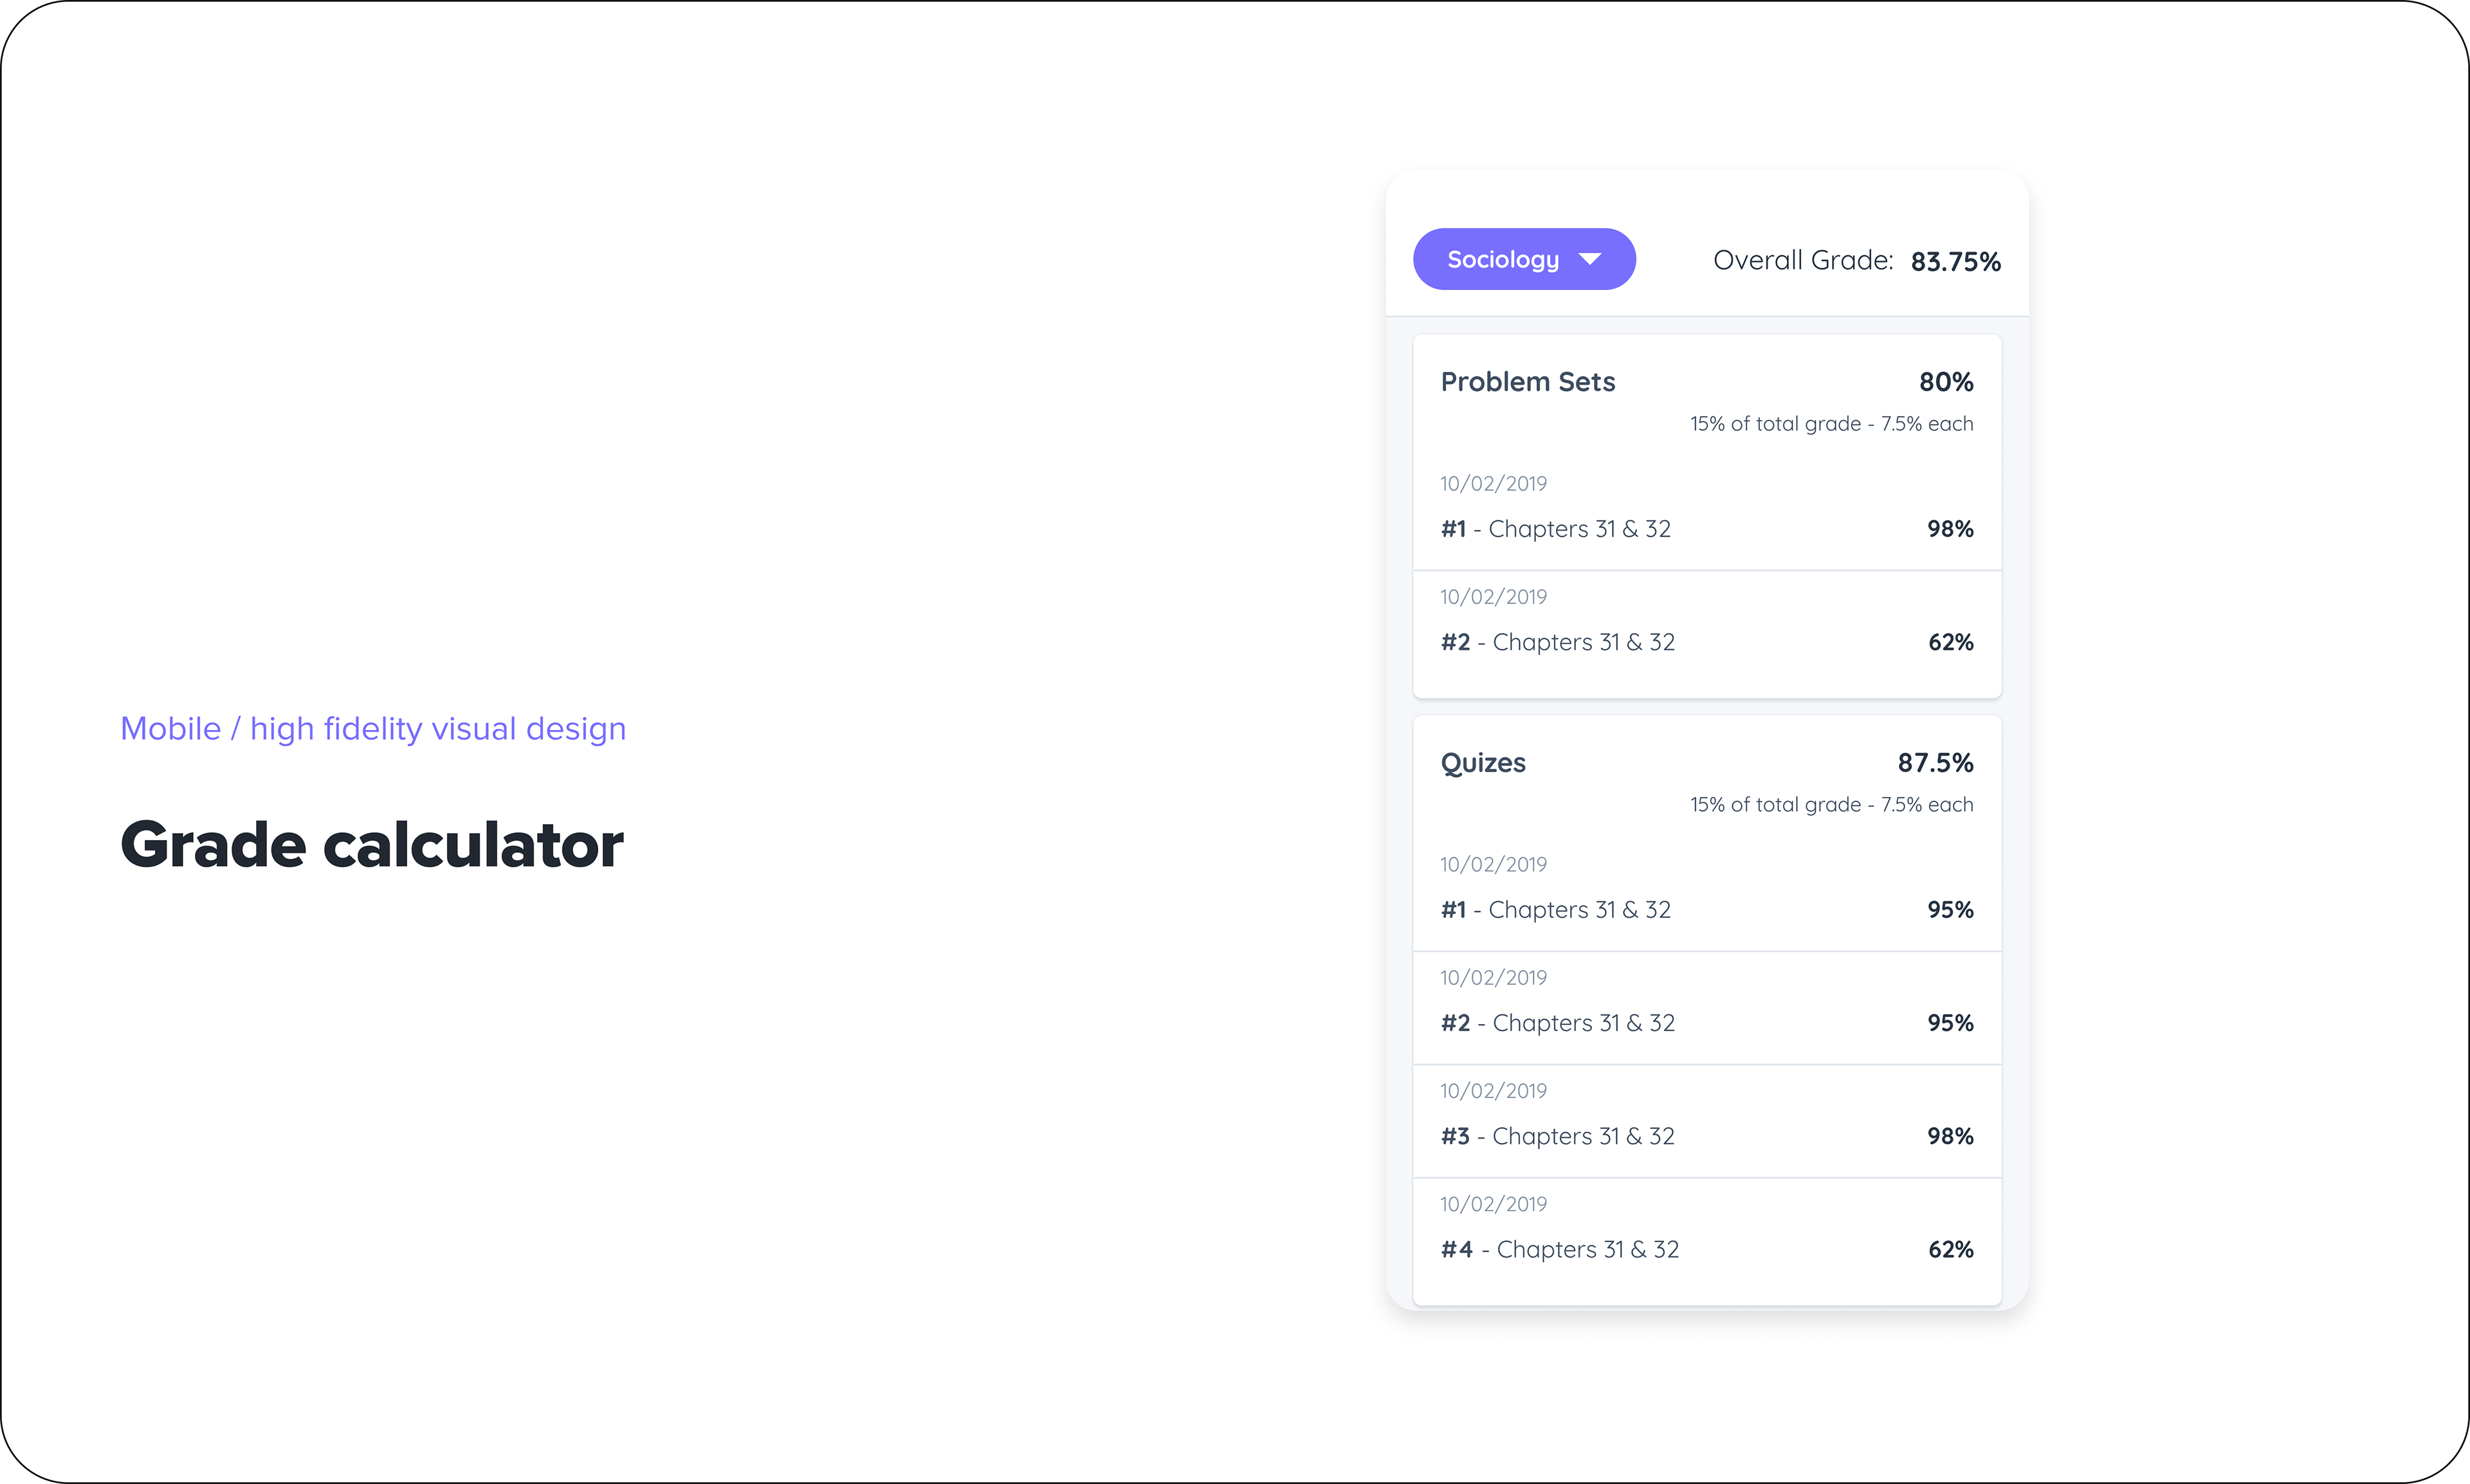This screenshot has width=2470, height=1484.
Task: Open the Sociology course dropdown
Action: click(1524, 259)
